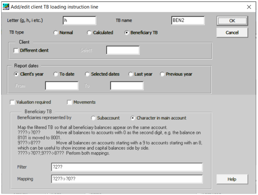Close the TB loading instruction dialog
Screen dimensions: 258x195
pos(249,7)
